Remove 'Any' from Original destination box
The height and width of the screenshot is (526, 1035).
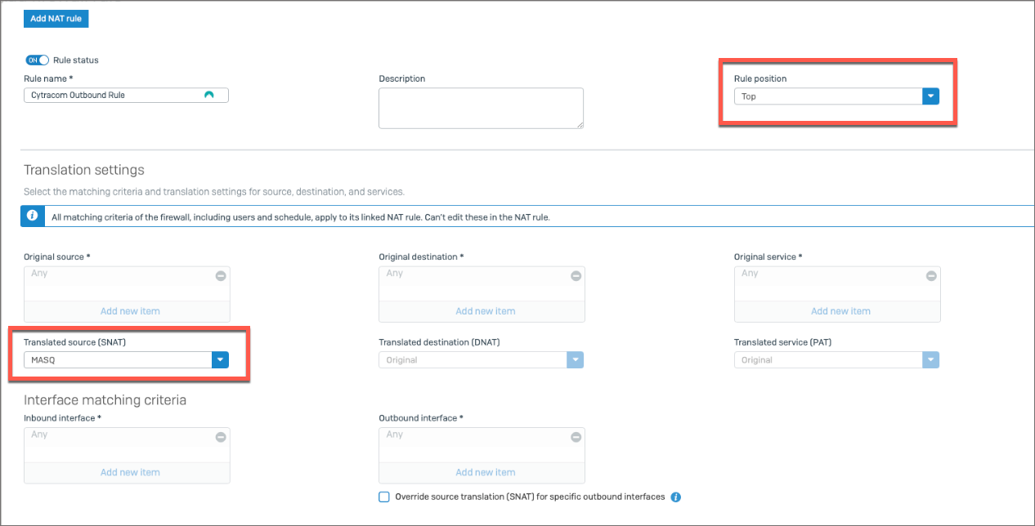576,276
